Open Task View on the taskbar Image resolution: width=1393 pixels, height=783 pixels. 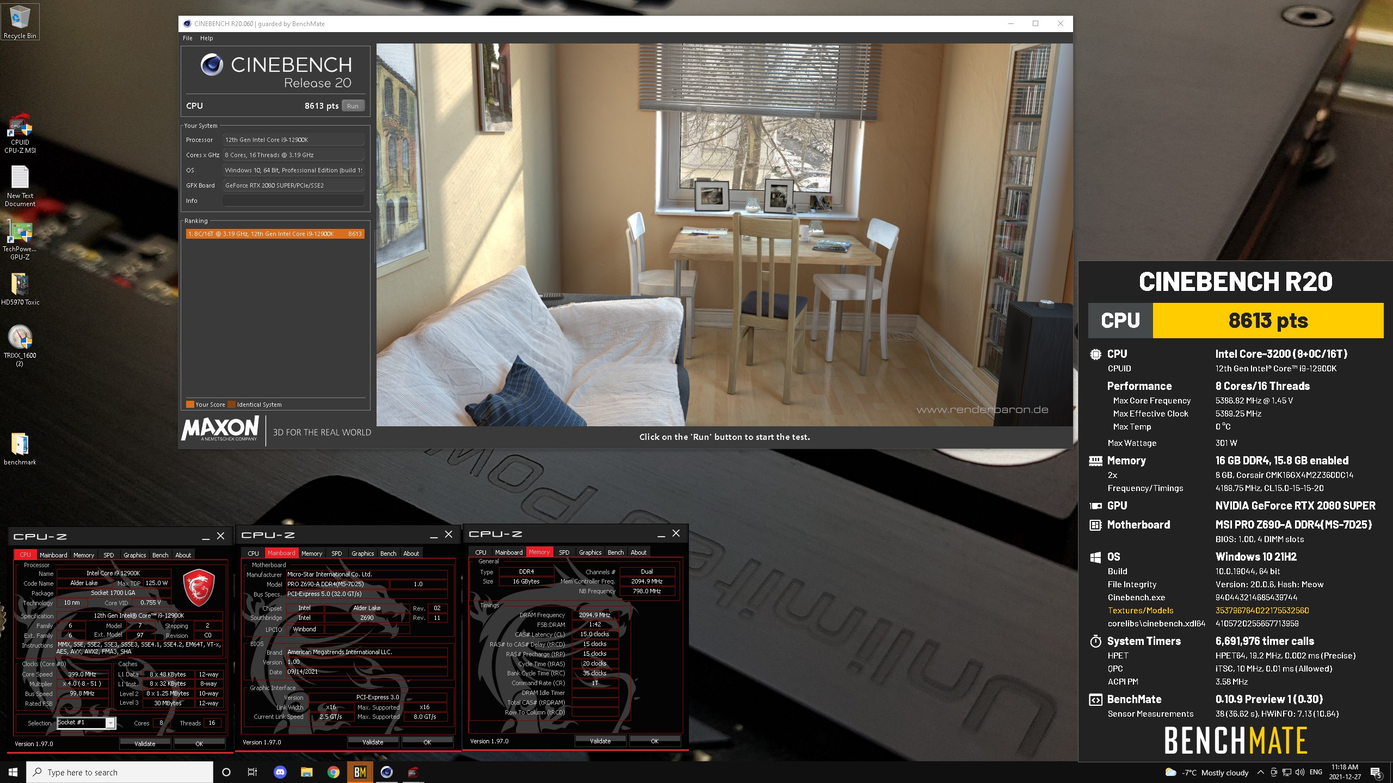(252, 772)
